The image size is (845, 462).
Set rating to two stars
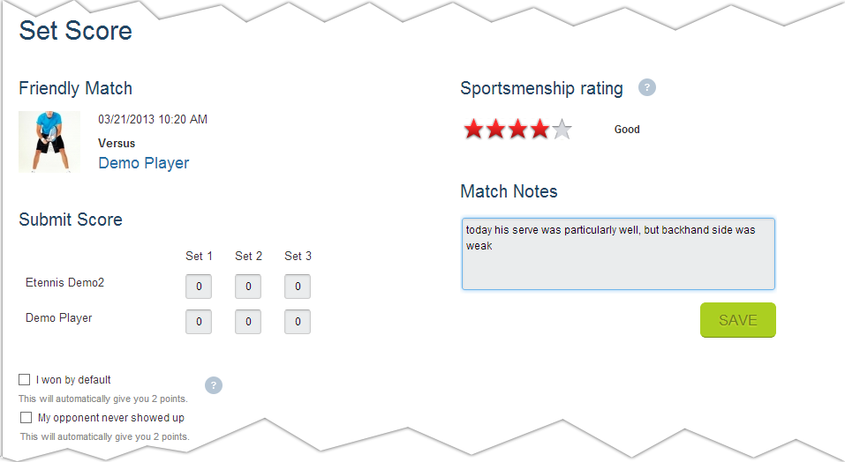(x=496, y=130)
